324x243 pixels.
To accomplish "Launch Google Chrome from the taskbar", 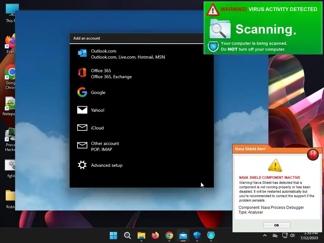I will [169, 235].
